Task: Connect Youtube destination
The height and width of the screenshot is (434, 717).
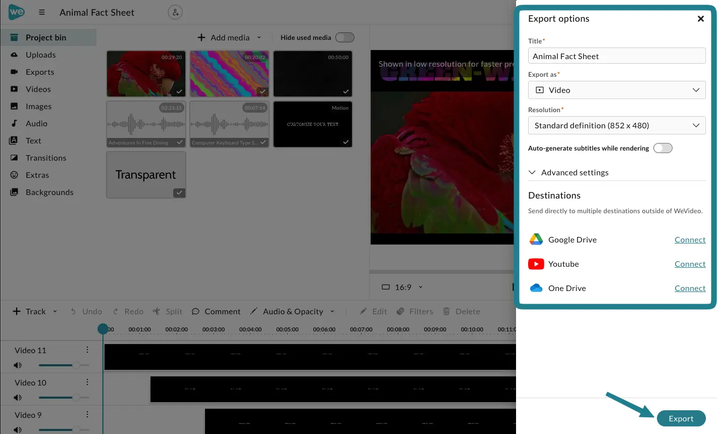Action: 690,264
